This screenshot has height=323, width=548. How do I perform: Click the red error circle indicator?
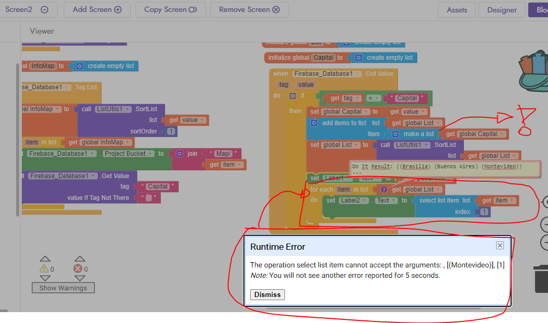pos(78,269)
